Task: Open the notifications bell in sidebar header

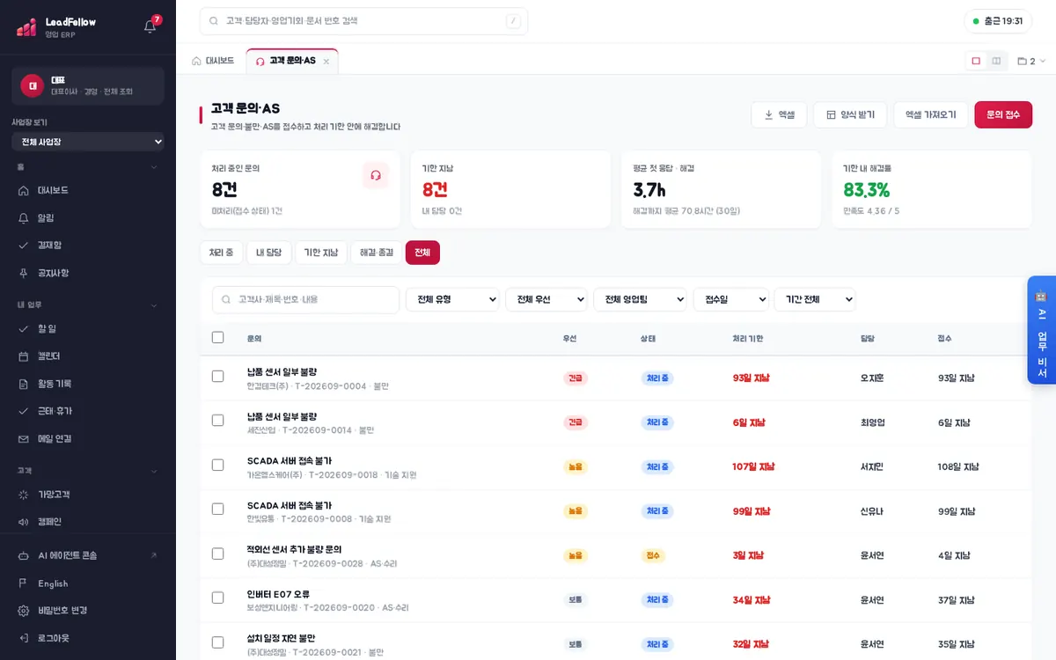Action: 150,26
